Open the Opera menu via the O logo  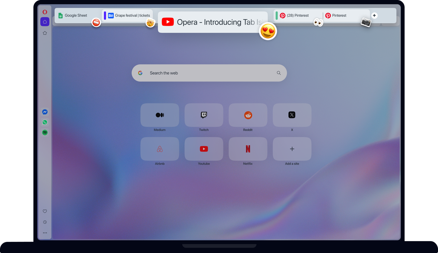(x=45, y=11)
